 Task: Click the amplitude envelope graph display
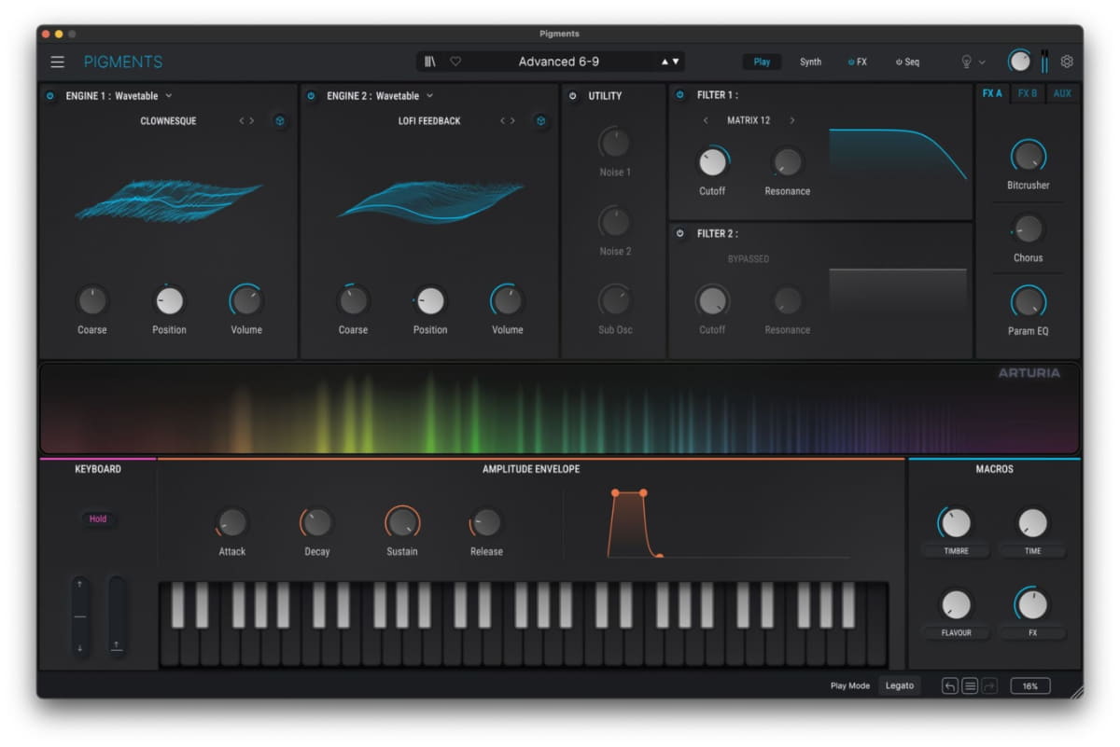(729, 523)
